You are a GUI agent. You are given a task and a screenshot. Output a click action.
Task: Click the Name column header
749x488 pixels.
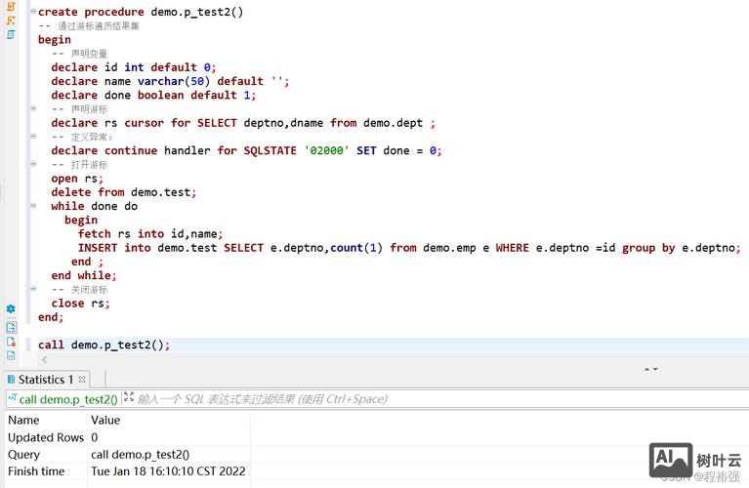coord(24,420)
